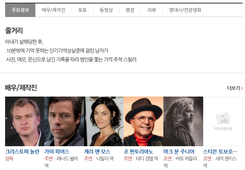Switch to the 배우/제작진 tab
Screen dimensions: 245x170
53,10
